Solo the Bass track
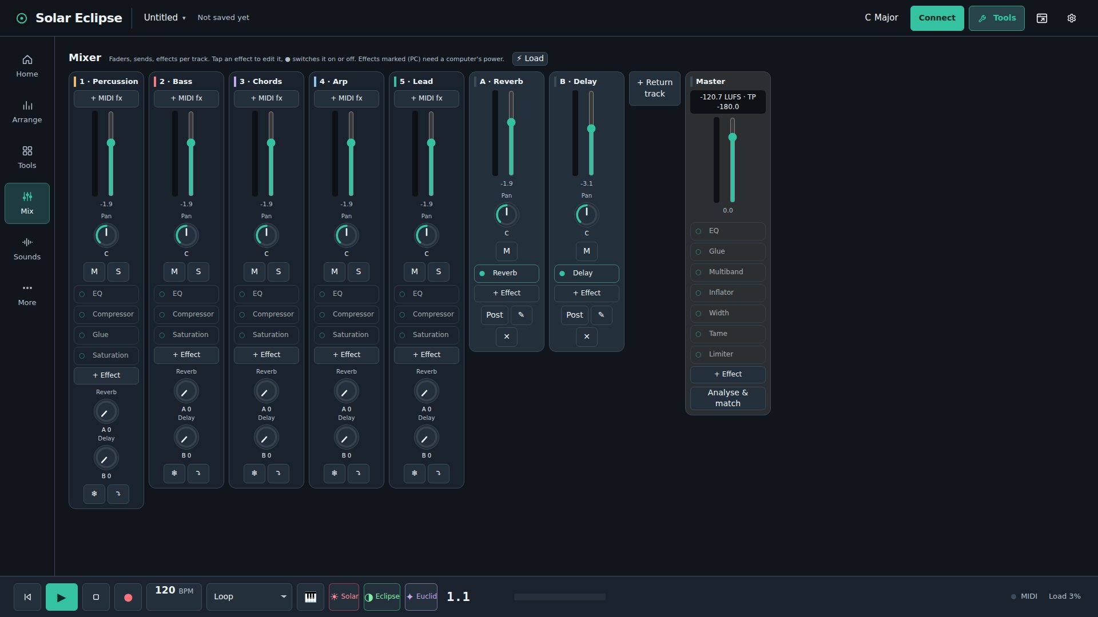 [x=198, y=272]
